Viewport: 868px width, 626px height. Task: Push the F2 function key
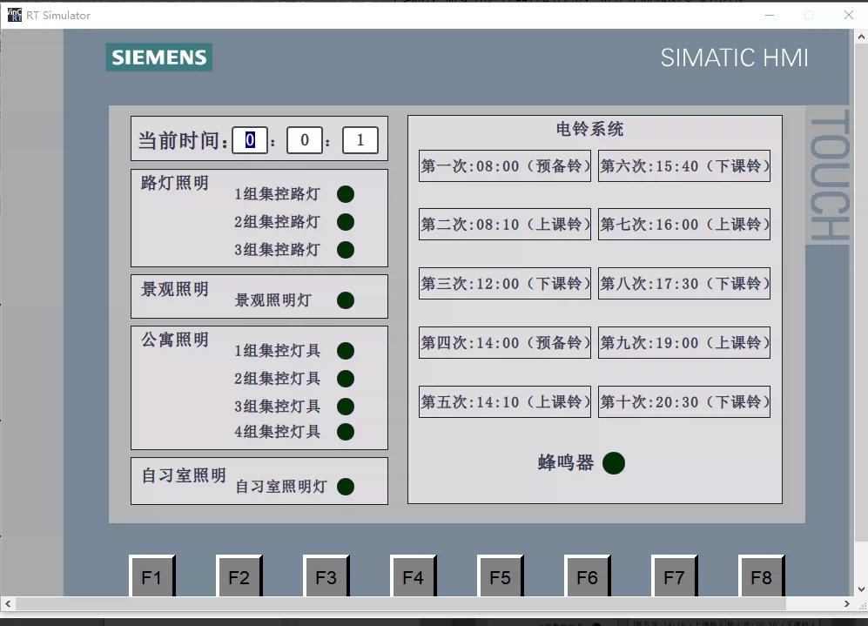coord(239,576)
